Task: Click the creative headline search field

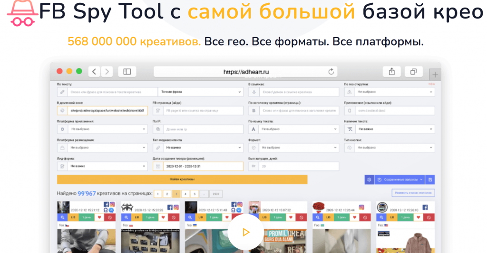Action: pyautogui.click(x=293, y=111)
